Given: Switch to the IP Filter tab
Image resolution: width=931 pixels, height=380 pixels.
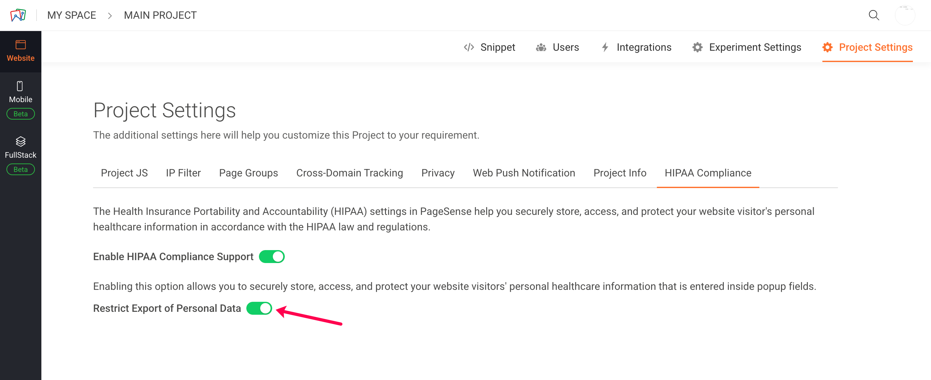Looking at the screenshot, I should coord(183,173).
